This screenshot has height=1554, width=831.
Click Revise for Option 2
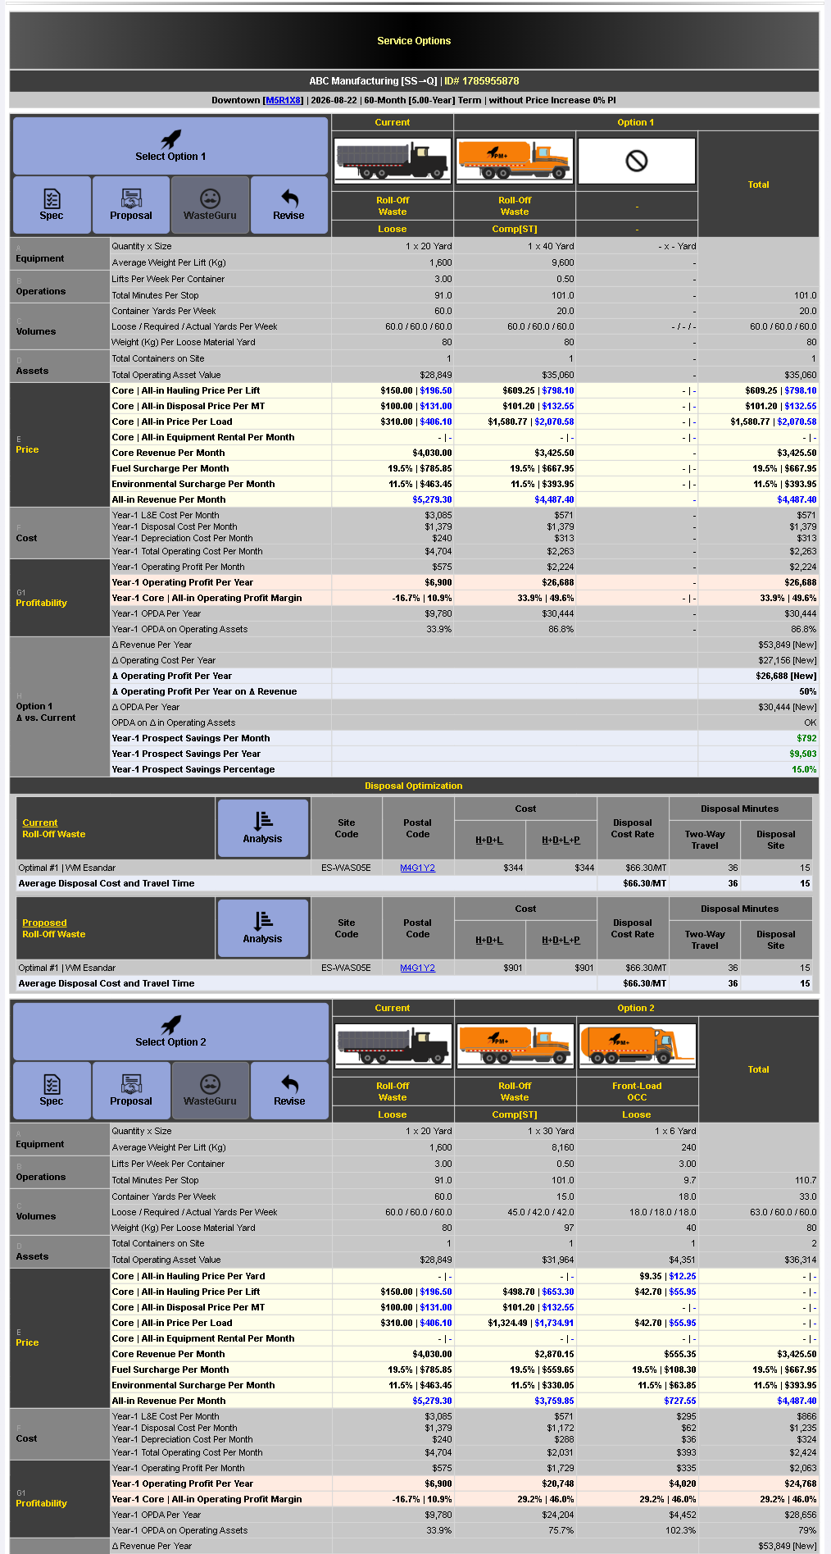click(288, 1091)
